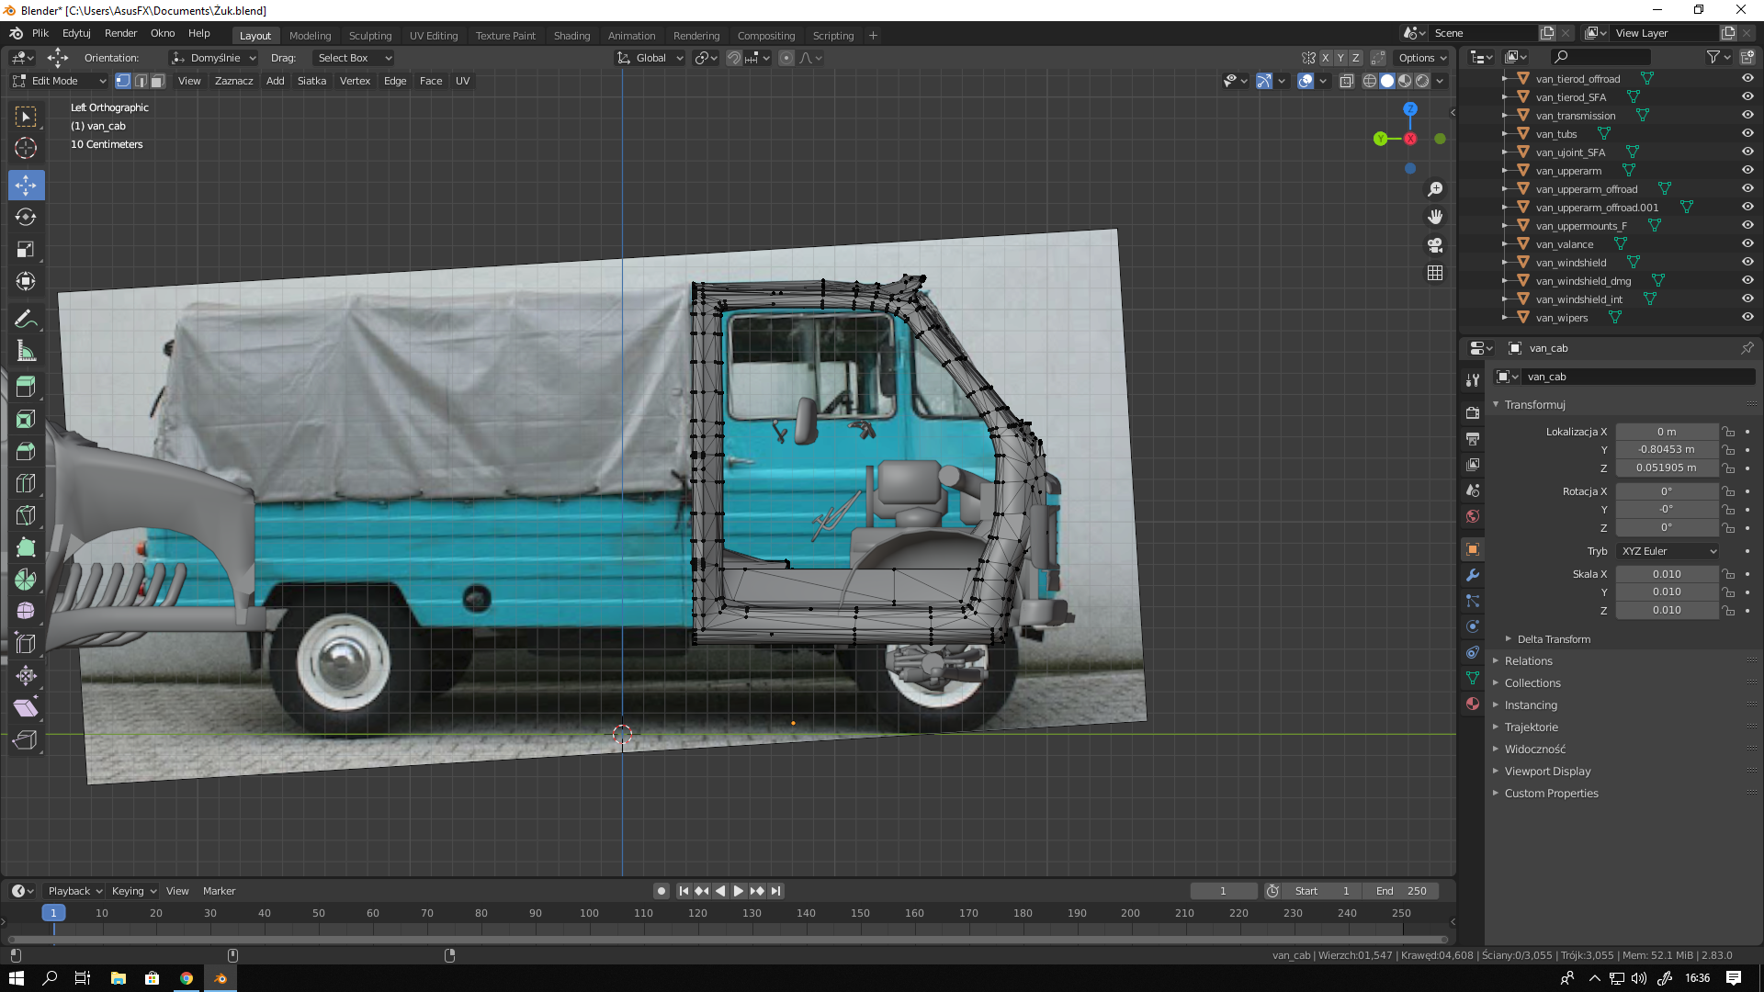Click the End frame field
Image resolution: width=1764 pixels, height=992 pixels.
[1400, 891]
